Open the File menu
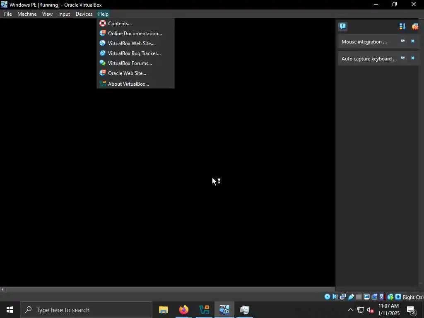Viewport: 424px width, 318px height. (8, 14)
